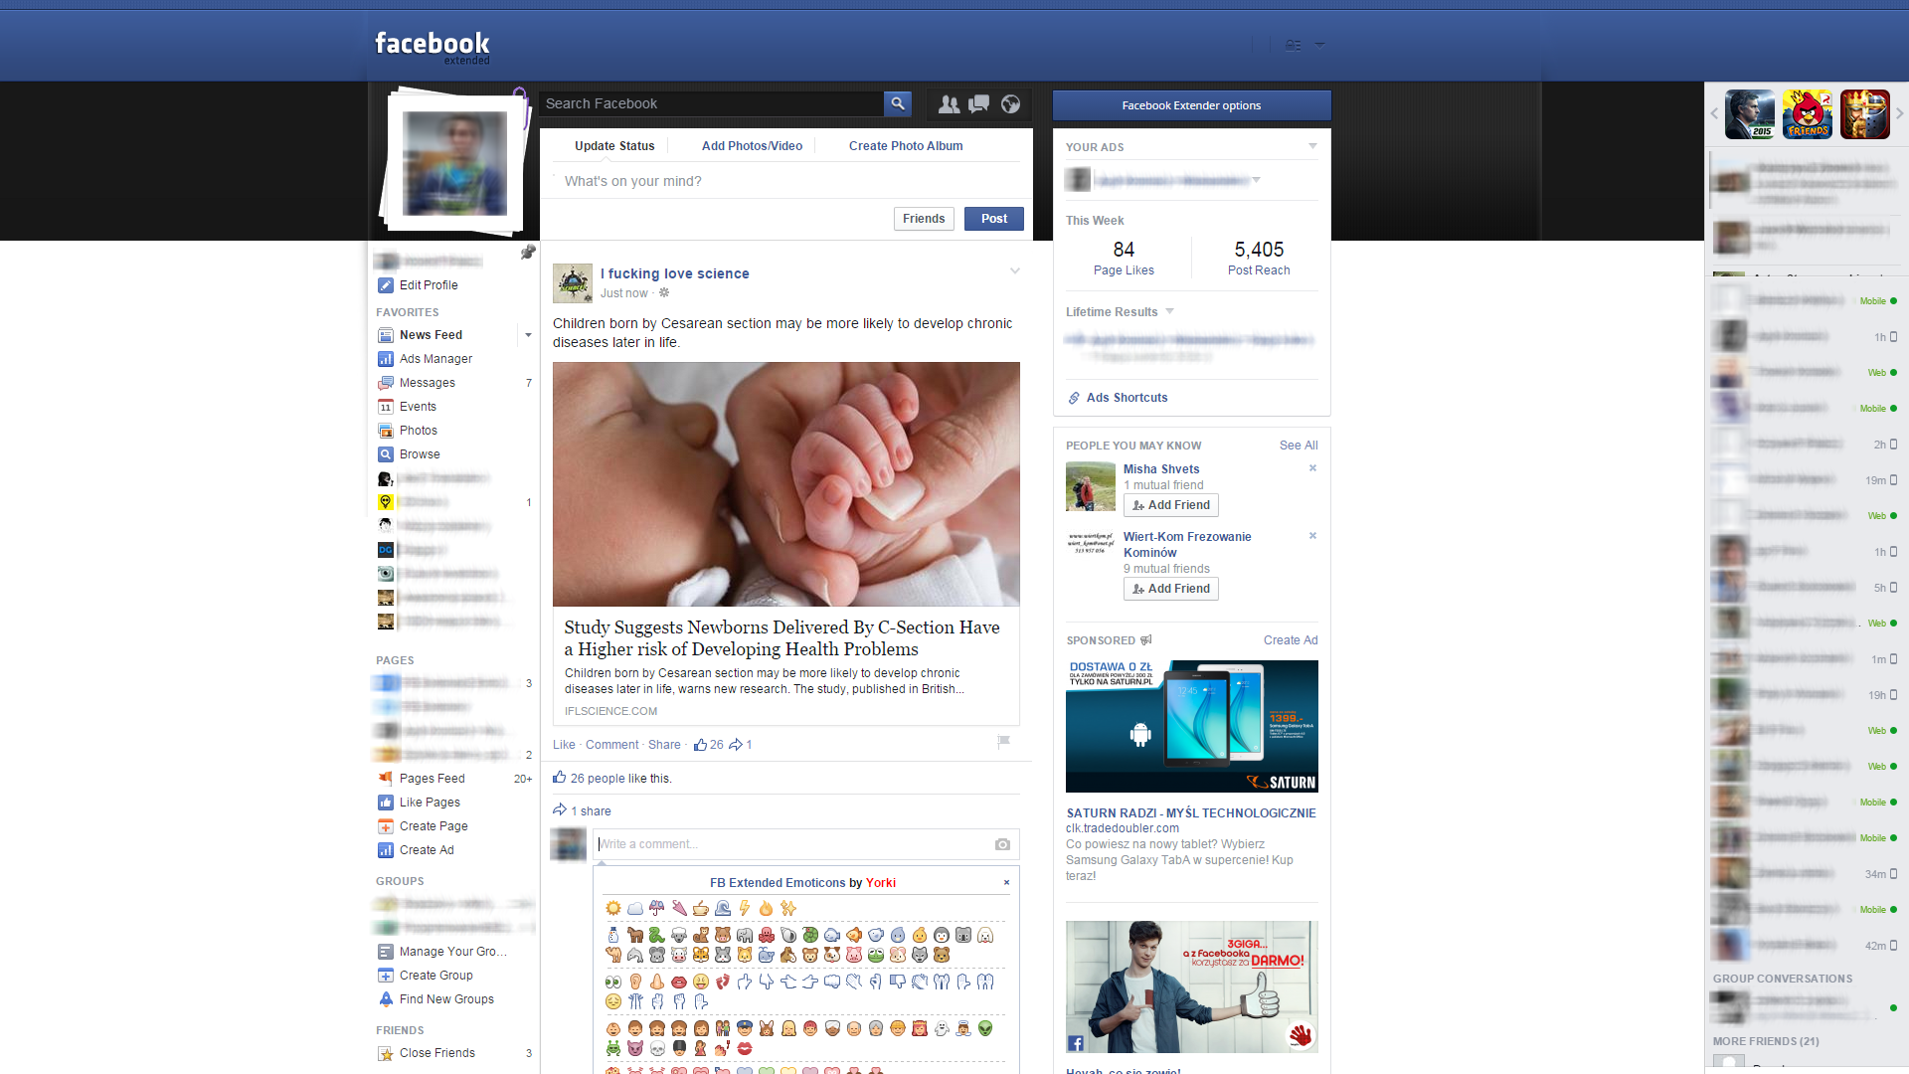Click the Post button
1909x1074 pixels.
[993, 219]
